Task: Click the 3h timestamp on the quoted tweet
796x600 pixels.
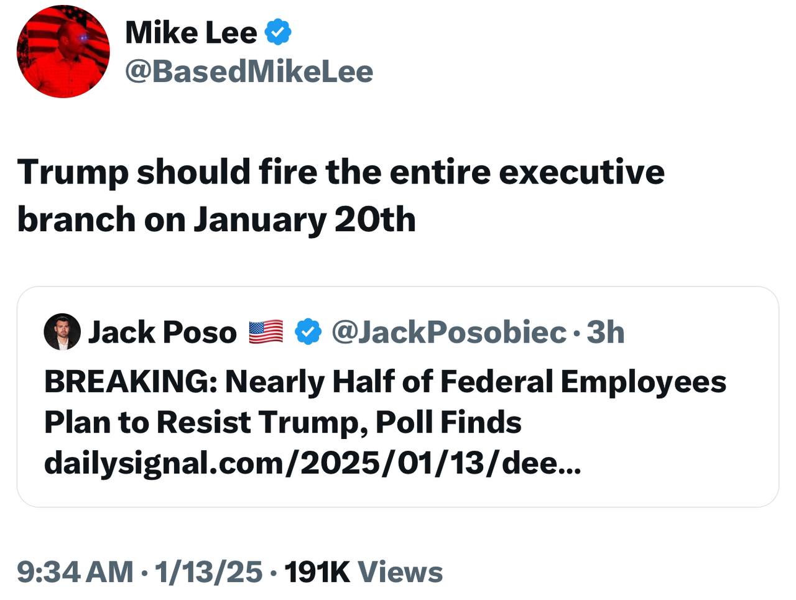Action: [605, 332]
